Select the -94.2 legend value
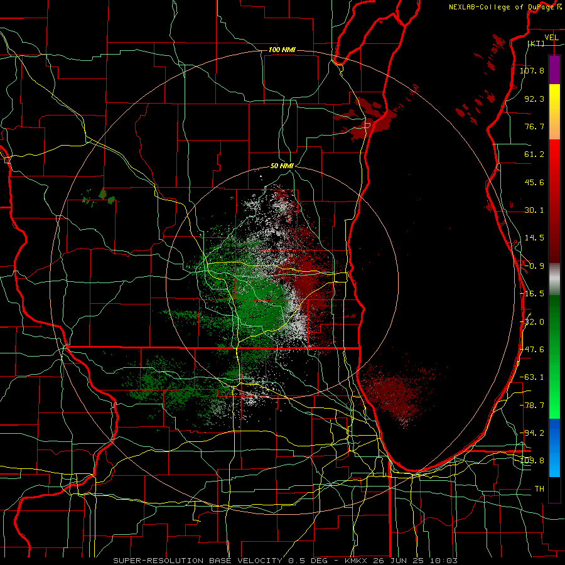Viewport: 565px width, 565px height. point(532,433)
